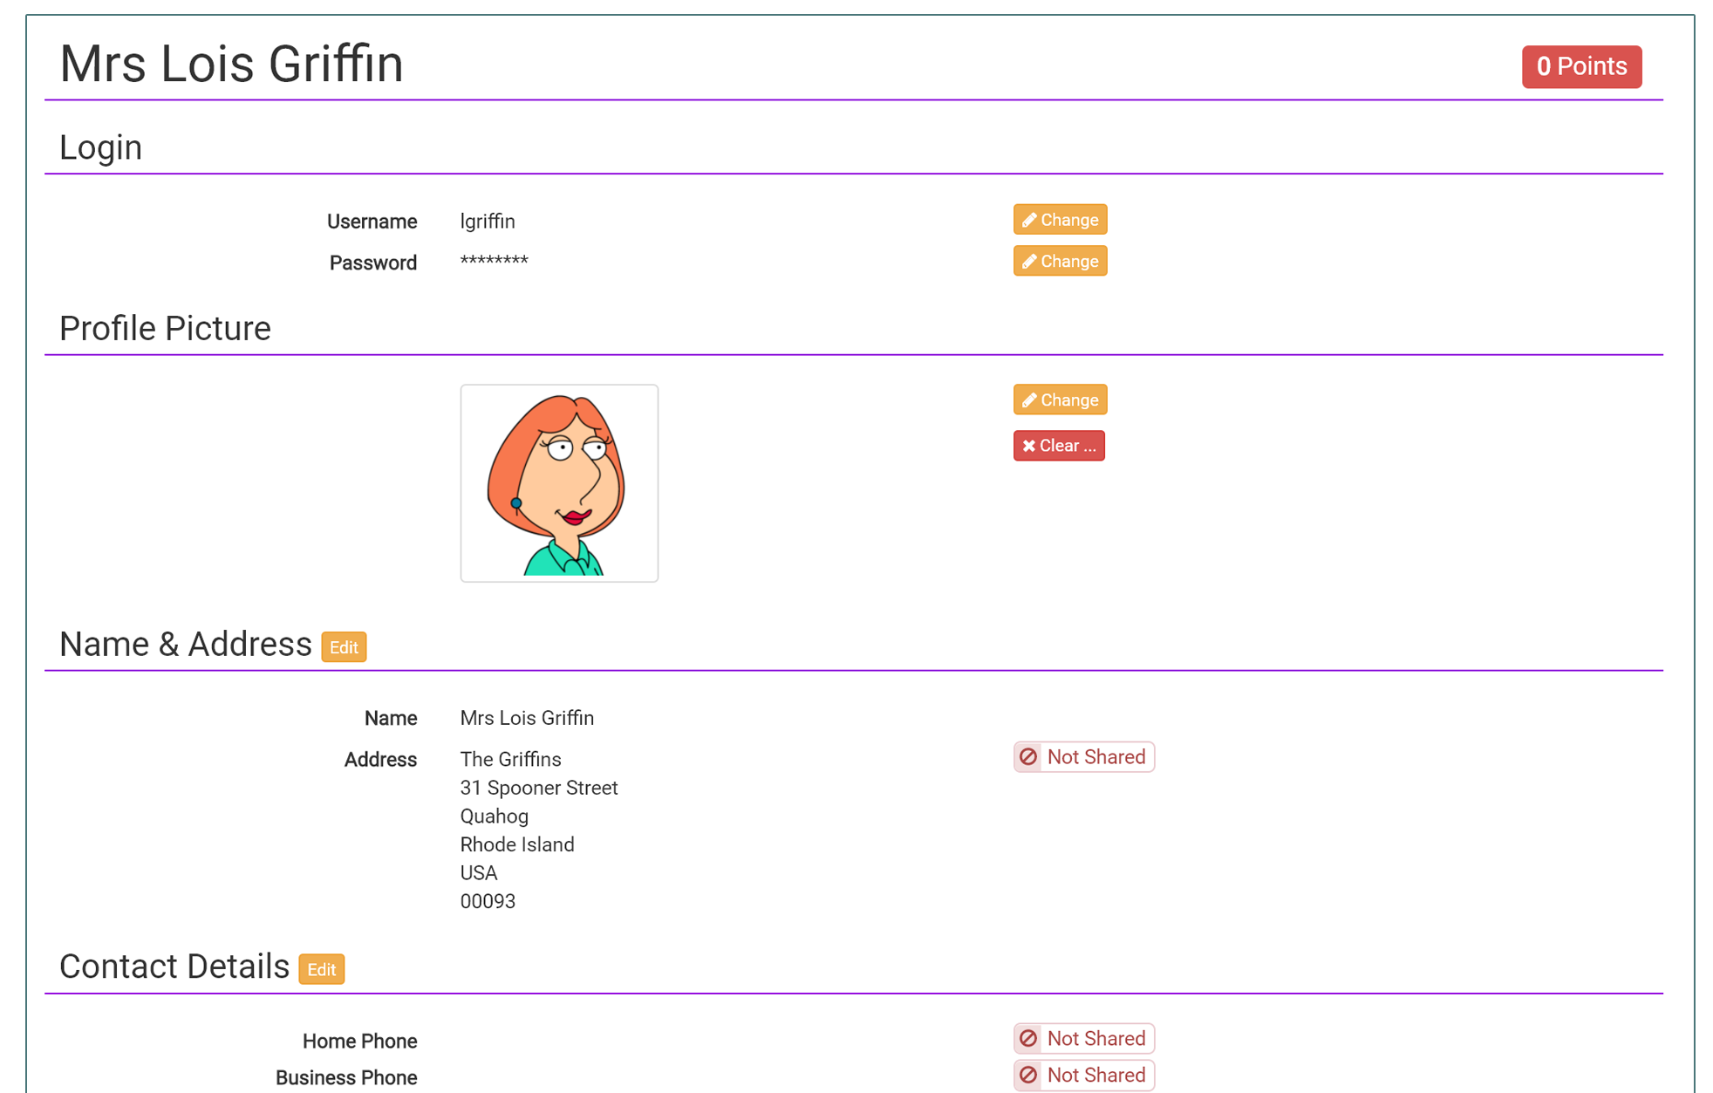Edit the Name & Address section
Viewport: 1713px width, 1093px height.
344,647
